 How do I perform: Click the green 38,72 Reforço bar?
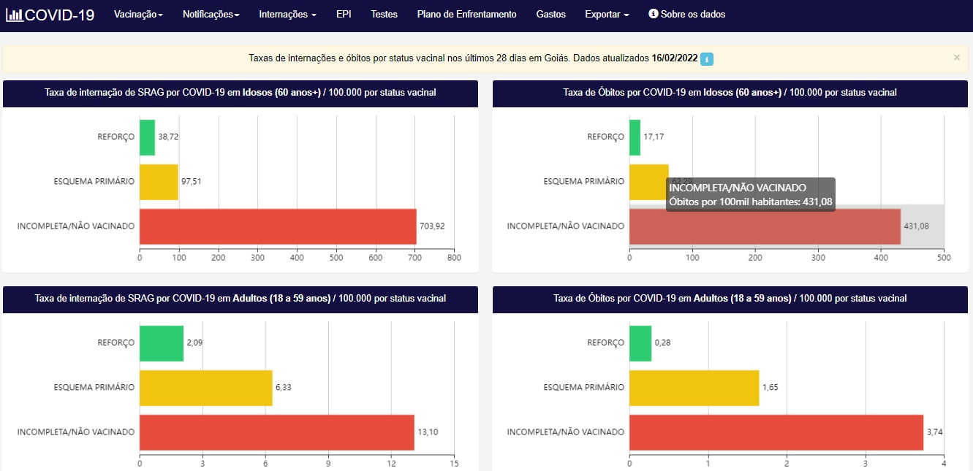[x=147, y=137]
